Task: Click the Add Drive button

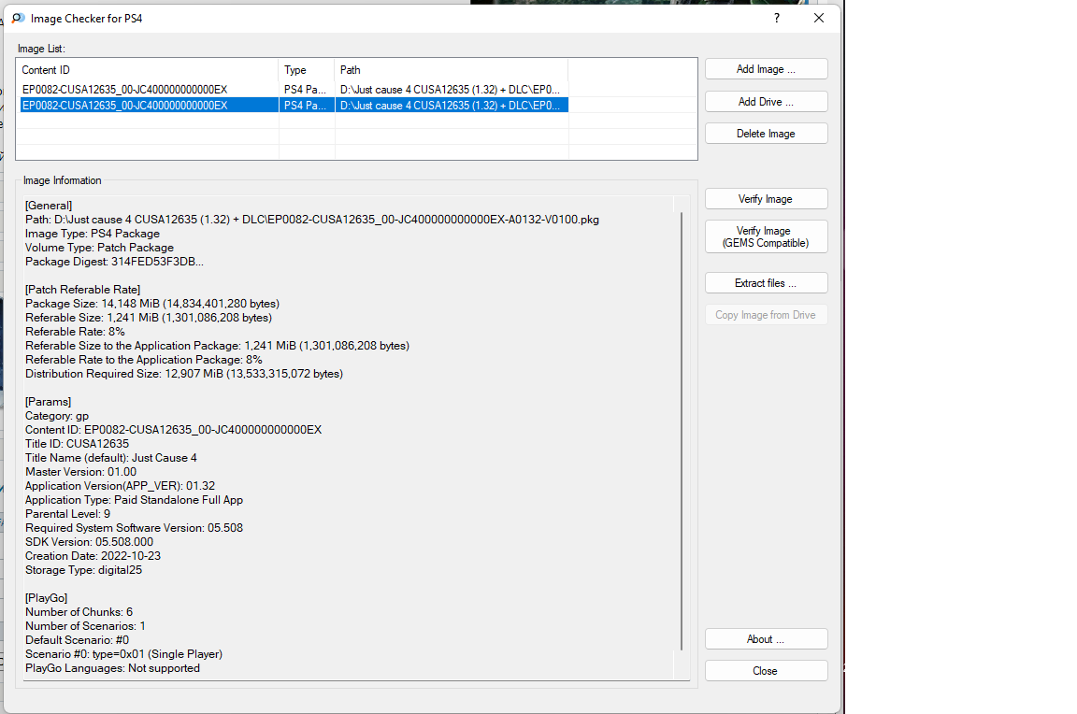Action: pos(766,102)
